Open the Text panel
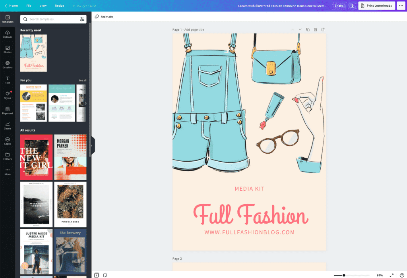Screen dimensions: 407x278 click(8, 81)
